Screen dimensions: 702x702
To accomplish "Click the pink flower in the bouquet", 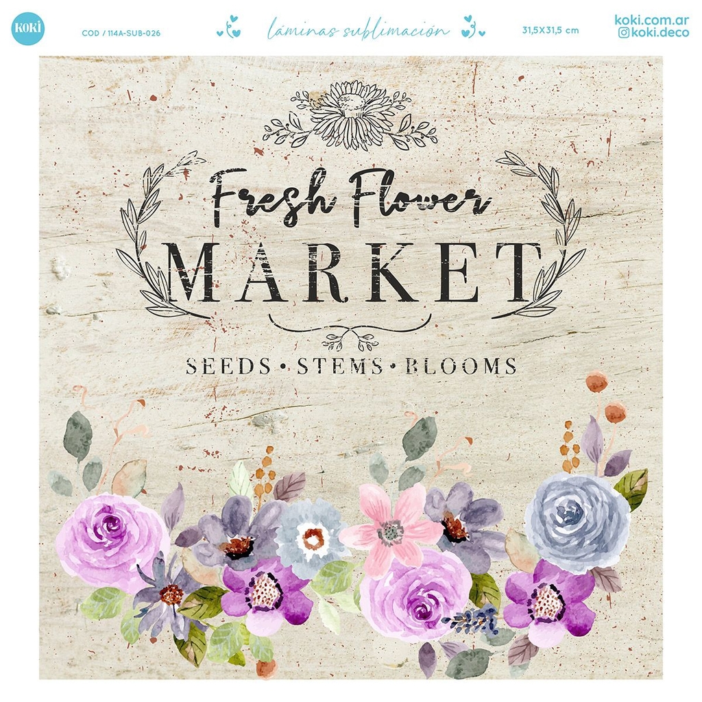I will [391, 531].
